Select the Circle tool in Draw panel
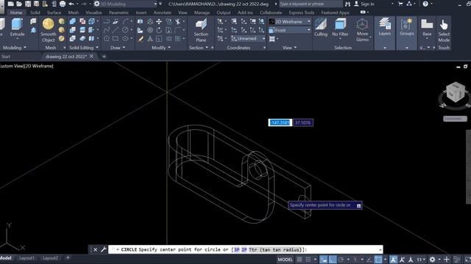 click(x=125, y=30)
